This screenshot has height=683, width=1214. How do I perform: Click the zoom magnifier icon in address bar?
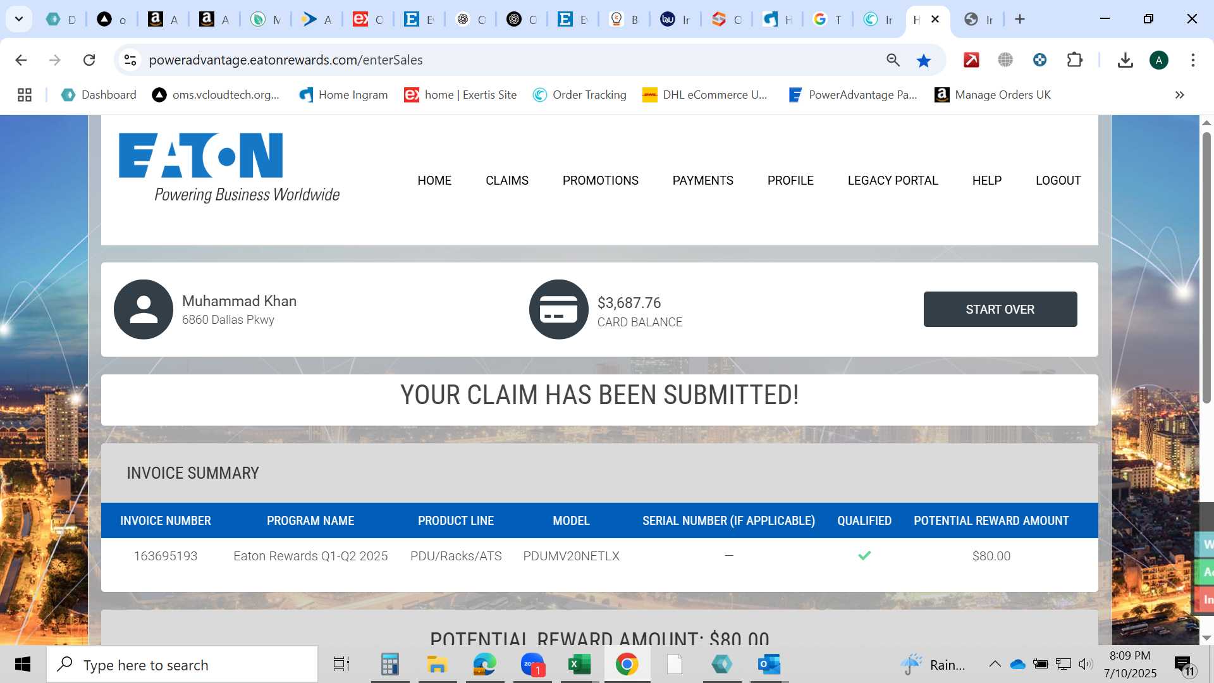(893, 60)
